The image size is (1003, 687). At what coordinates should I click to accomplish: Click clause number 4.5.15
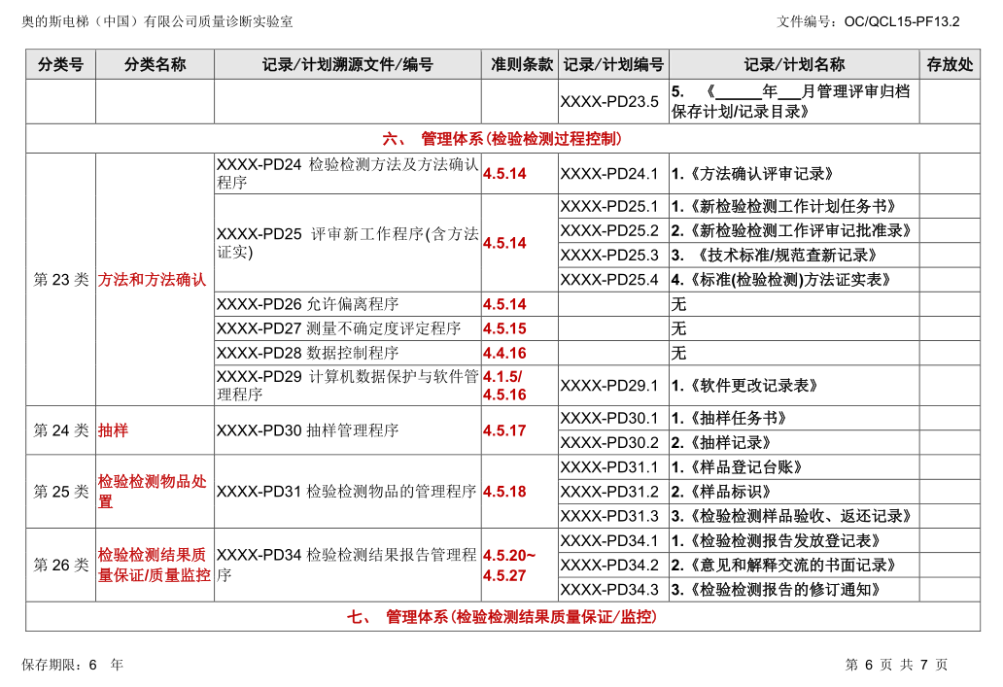(x=504, y=328)
